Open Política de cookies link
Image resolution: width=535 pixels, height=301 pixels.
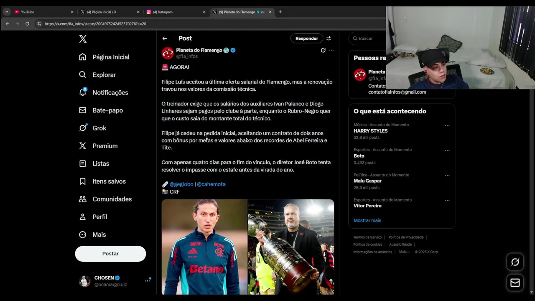click(368, 245)
